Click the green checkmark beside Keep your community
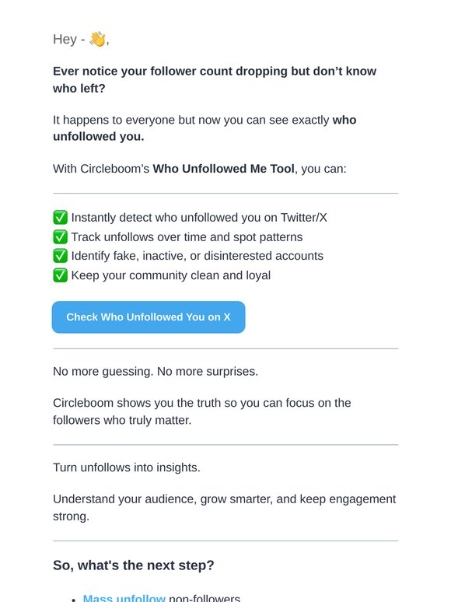 coord(60,275)
